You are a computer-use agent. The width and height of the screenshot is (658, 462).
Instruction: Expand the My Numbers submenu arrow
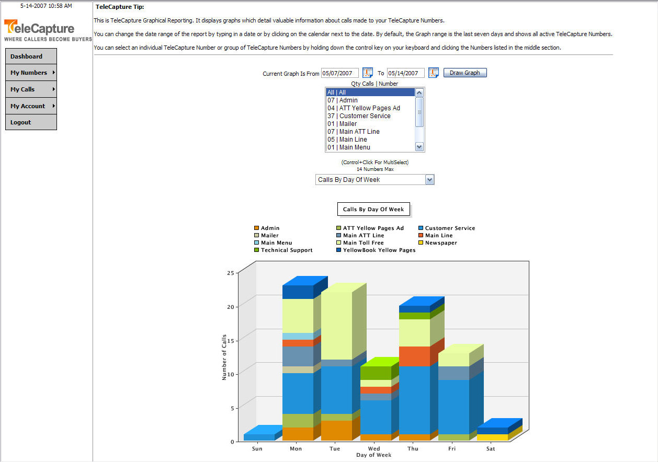[53, 73]
